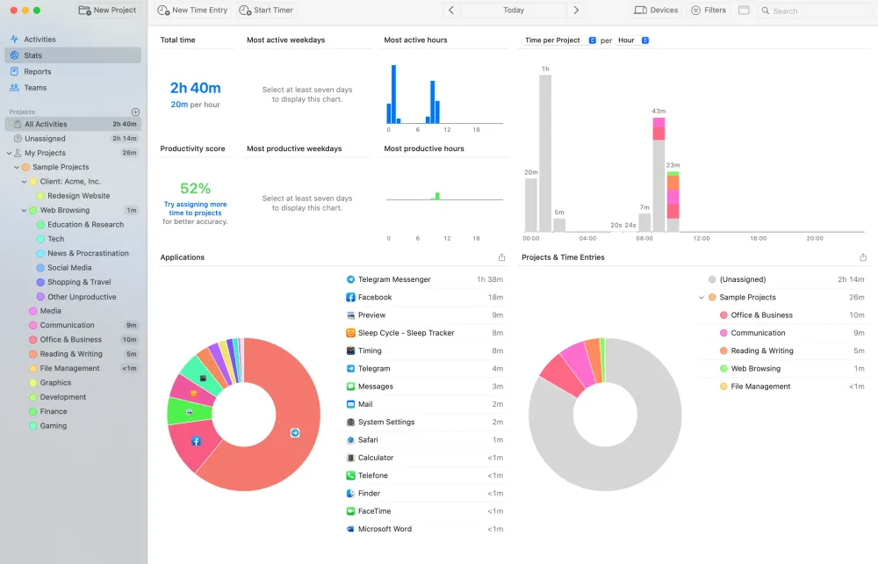Open the Hour interval dropdown
878x564 pixels.
click(x=632, y=40)
